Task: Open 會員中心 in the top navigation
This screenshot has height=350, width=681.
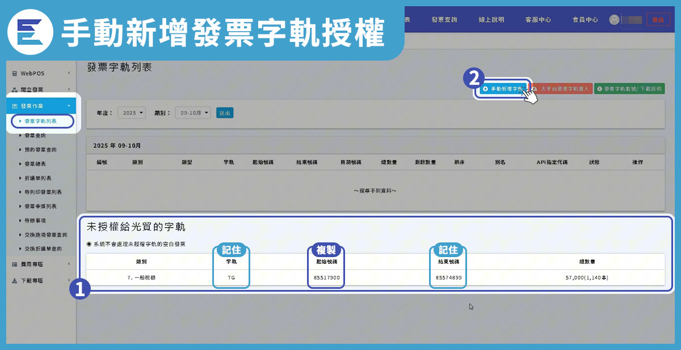Action: pyautogui.click(x=585, y=19)
